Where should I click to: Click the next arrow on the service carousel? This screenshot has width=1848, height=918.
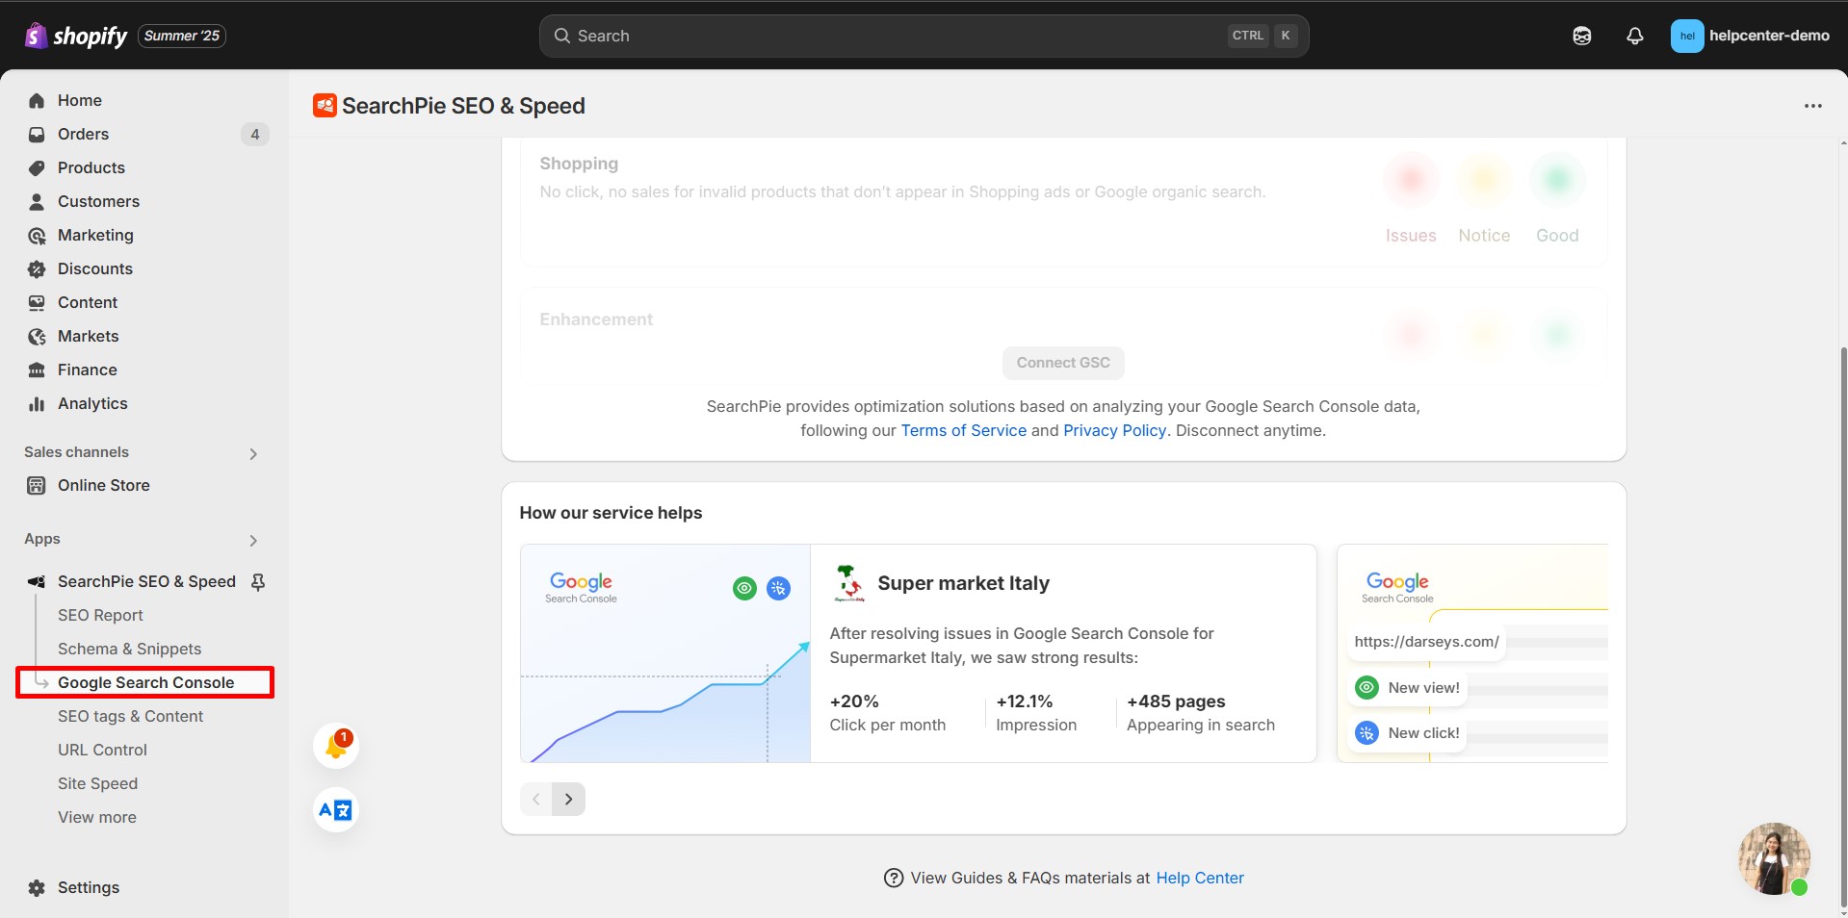pos(567,799)
